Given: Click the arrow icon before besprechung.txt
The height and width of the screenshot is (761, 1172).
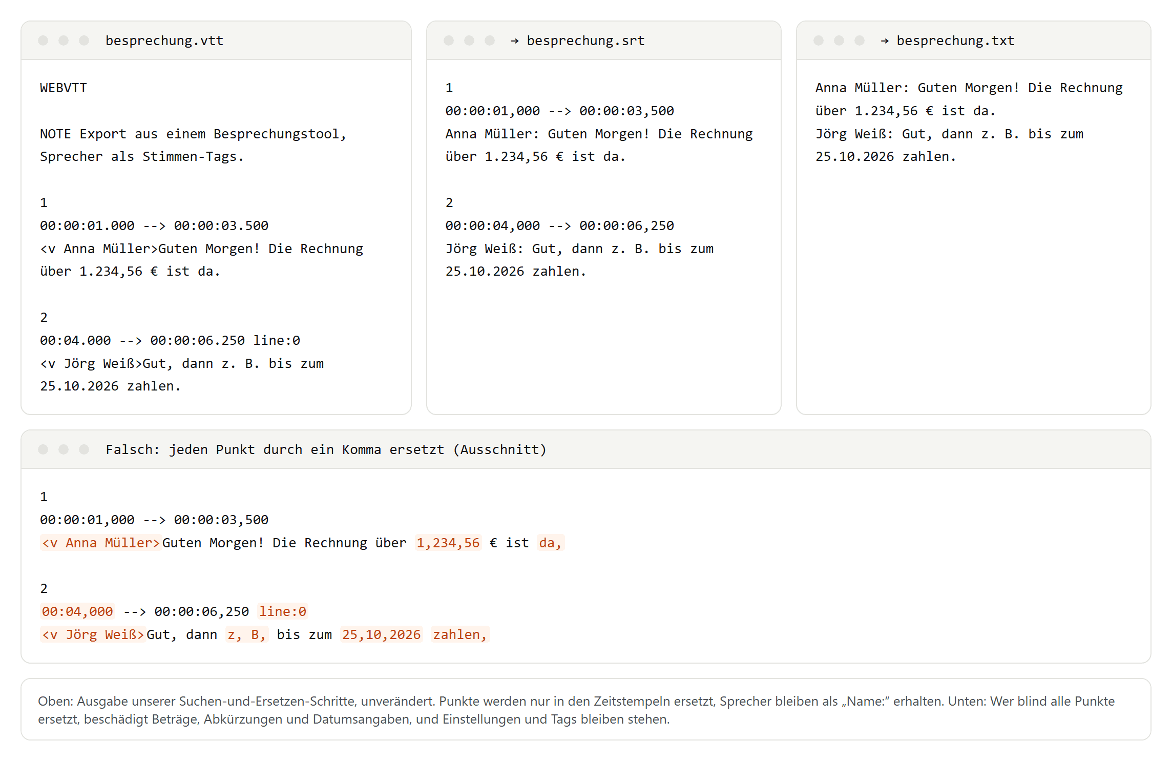Looking at the screenshot, I should pos(885,40).
